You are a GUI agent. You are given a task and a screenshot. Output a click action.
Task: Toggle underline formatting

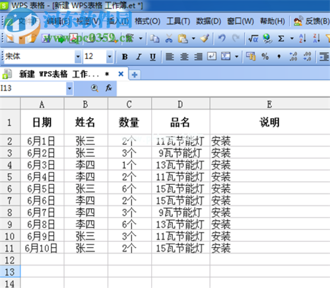coord(152,57)
